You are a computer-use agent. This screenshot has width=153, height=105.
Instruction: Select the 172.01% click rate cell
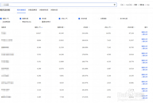(85, 97)
